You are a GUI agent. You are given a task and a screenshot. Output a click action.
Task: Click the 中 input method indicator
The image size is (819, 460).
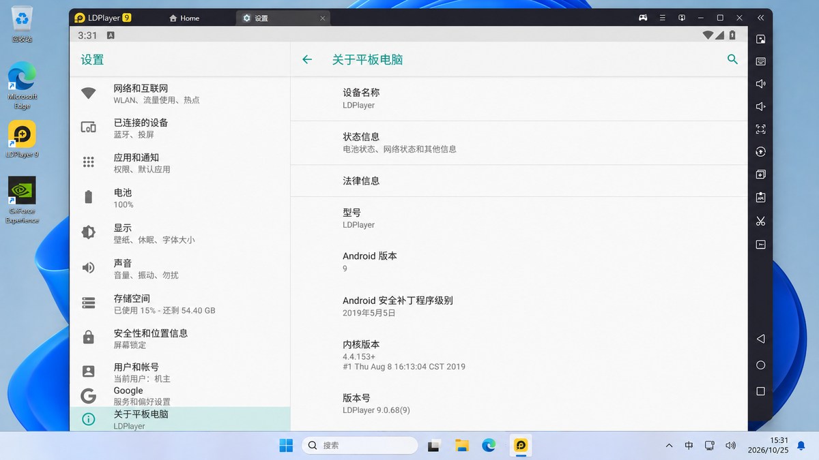click(689, 446)
